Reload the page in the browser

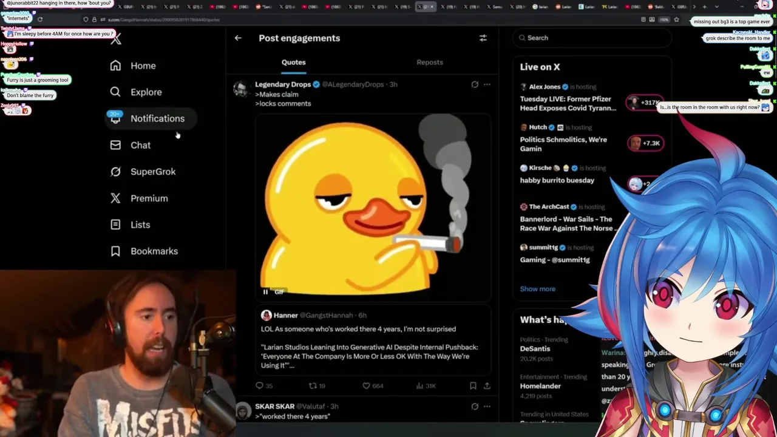pos(40,19)
